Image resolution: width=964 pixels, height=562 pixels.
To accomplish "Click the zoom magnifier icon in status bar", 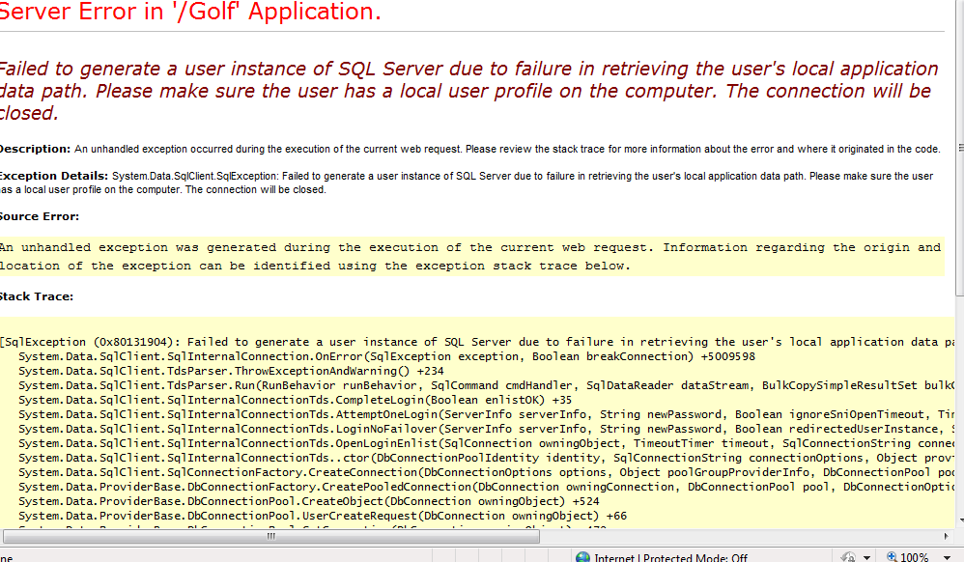I will (890, 557).
